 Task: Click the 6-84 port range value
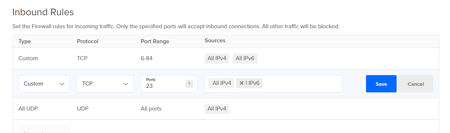coord(147,58)
